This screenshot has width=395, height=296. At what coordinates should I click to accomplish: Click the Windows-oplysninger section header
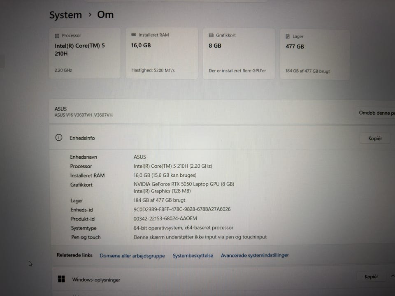[x=223, y=279]
